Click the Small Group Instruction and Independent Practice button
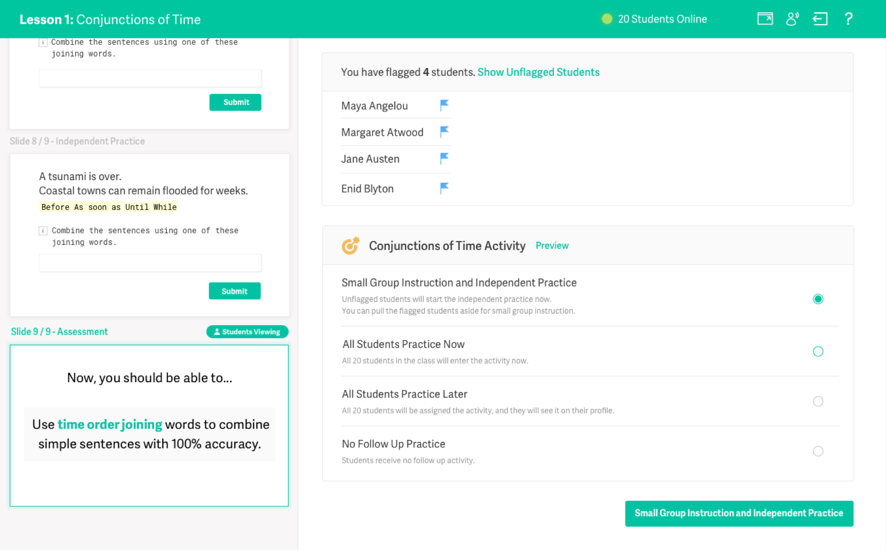This screenshot has width=886, height=550. click(738, 513)
